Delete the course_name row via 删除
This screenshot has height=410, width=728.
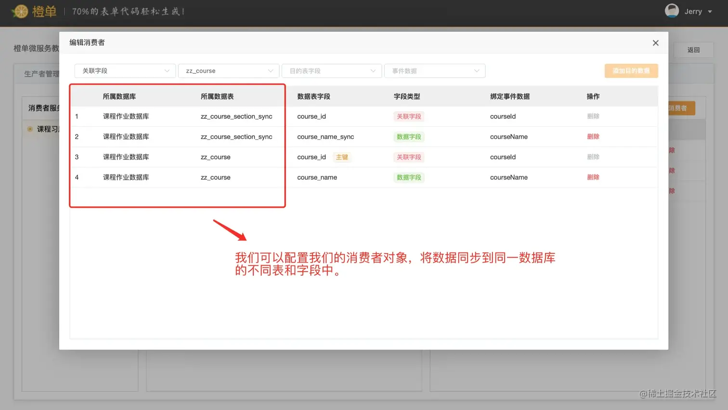point(593,177)
